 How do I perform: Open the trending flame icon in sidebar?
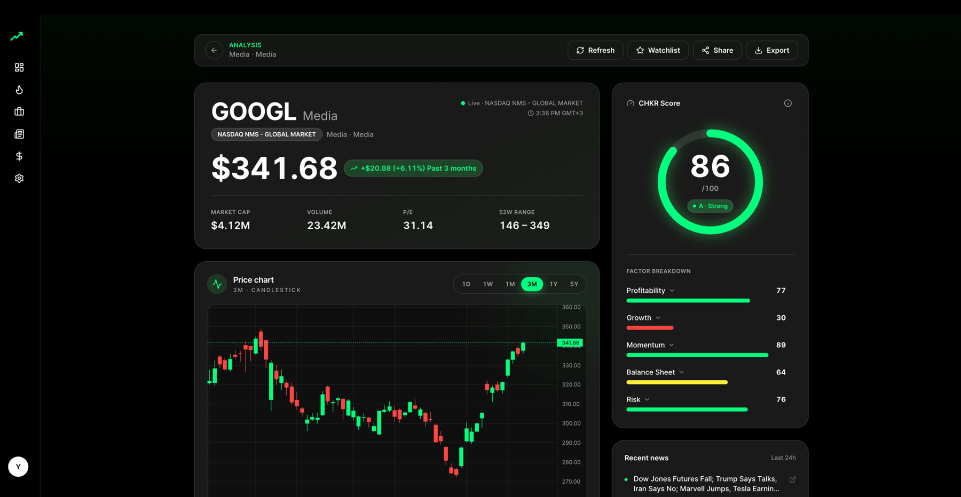pyautogui.click(x=19, y=90)
